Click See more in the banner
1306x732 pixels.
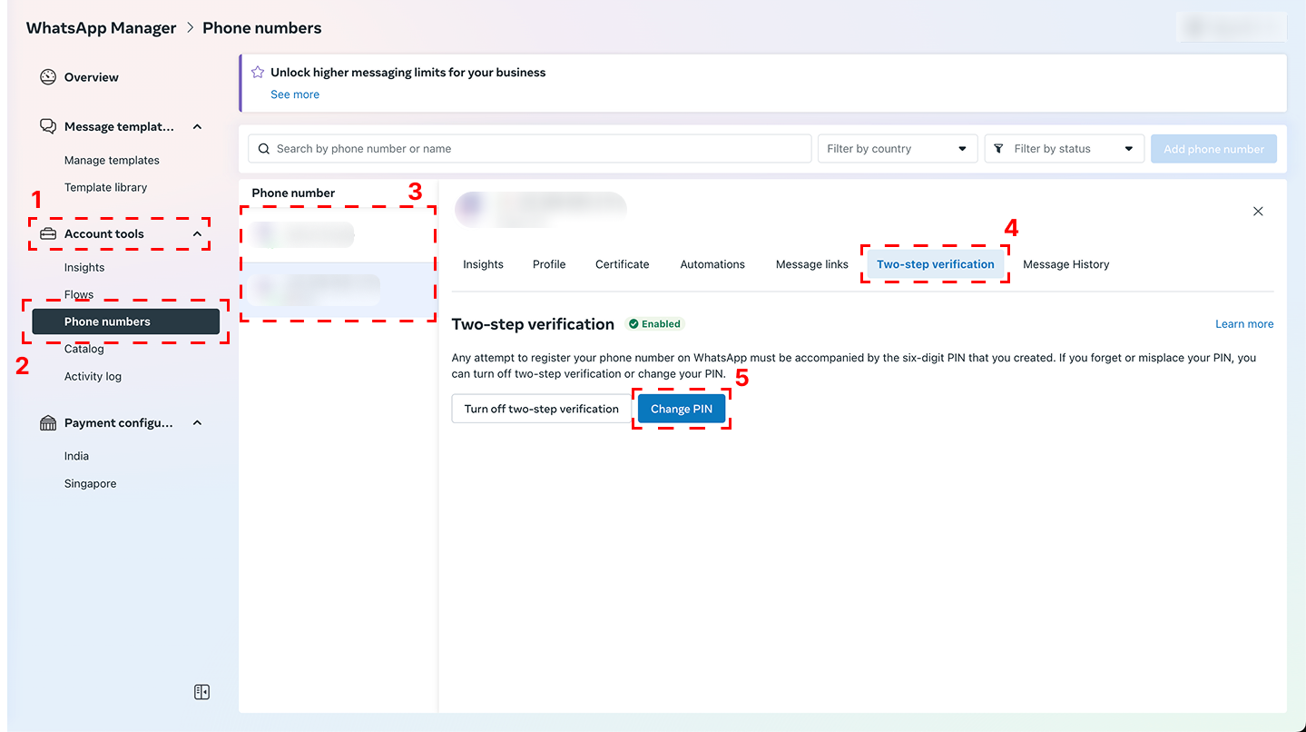coord(295,94)
